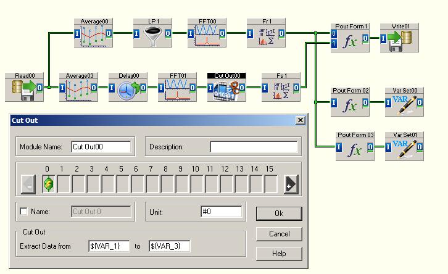Click the plus add-channel arrow button
Image resolution: width=448 pixels, height=274 pixels.
click(291, 185)
